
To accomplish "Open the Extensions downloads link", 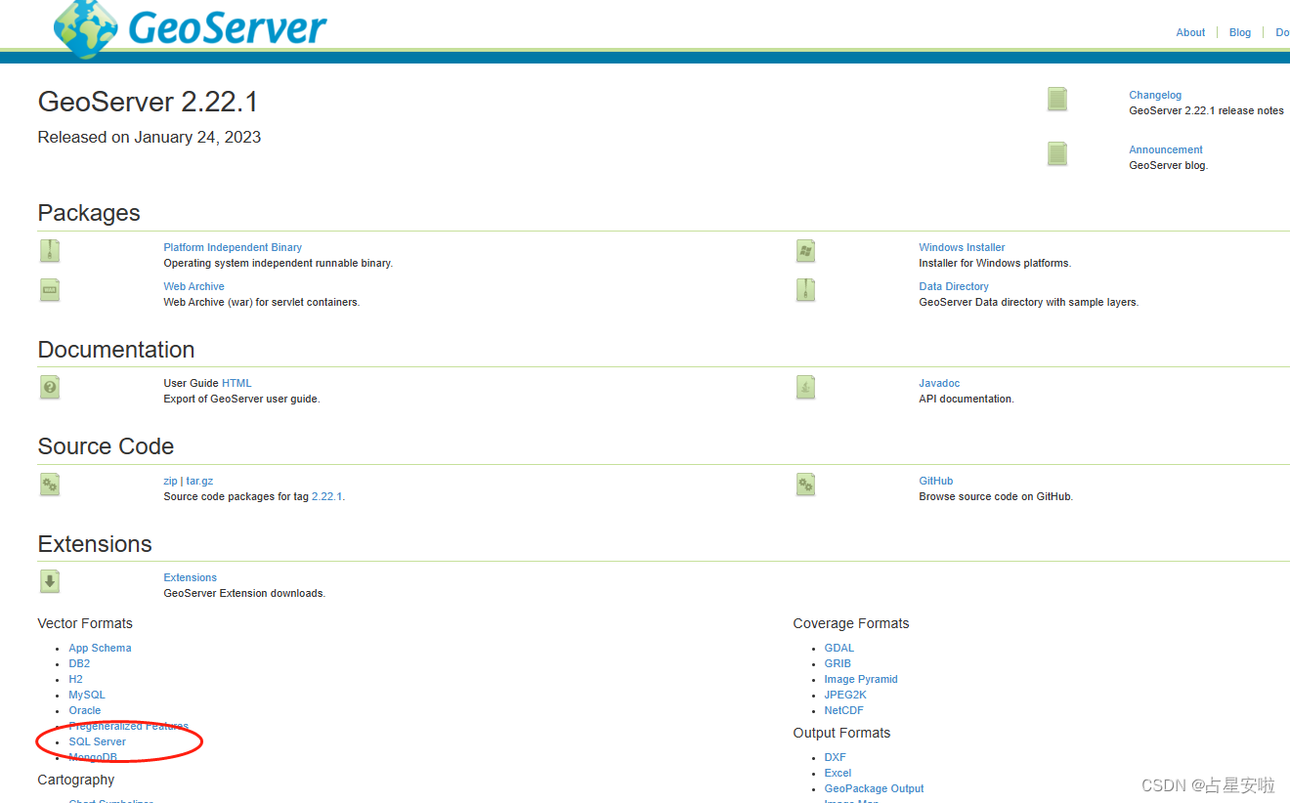I will coord(191,577).
